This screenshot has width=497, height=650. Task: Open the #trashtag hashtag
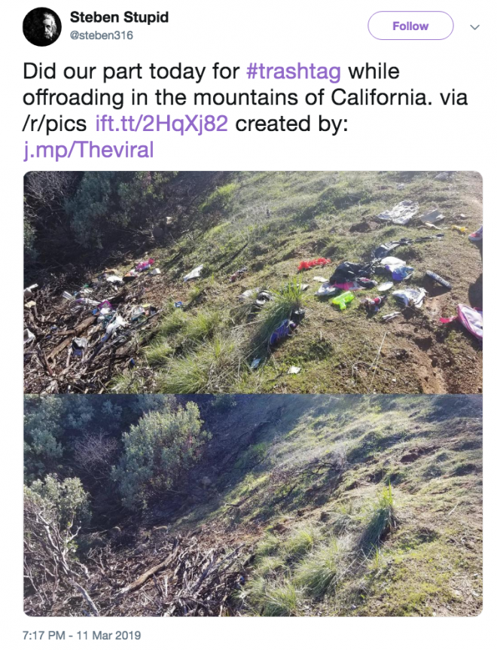[x=294, y=72]
